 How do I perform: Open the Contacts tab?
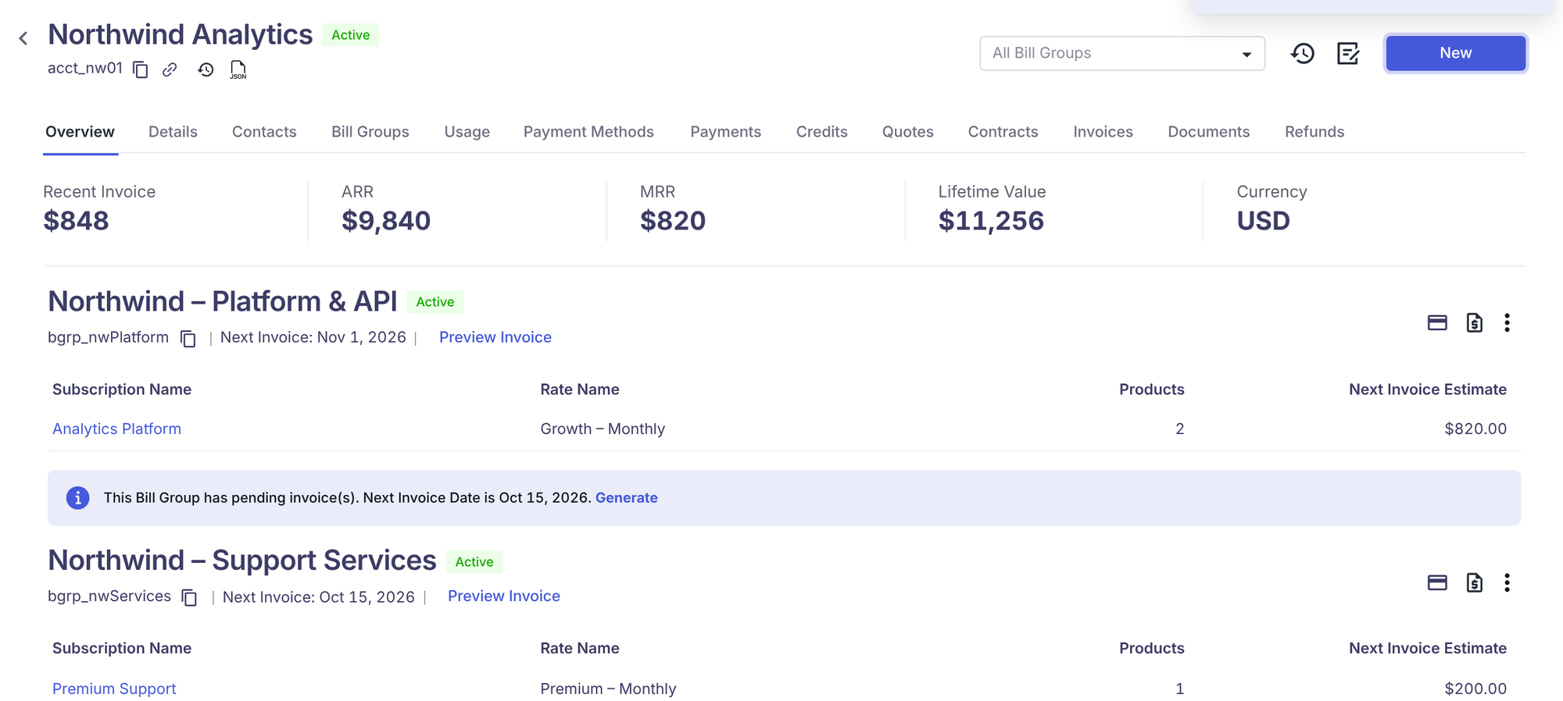pos(264,132)
